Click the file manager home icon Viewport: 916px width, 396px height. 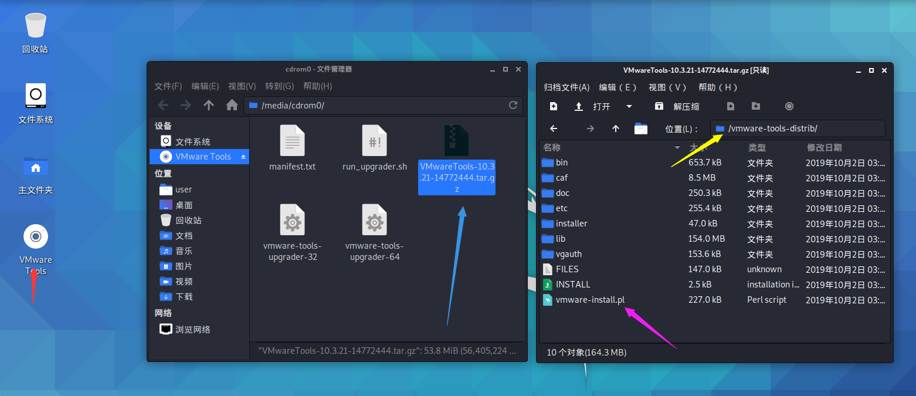[x=232, y=105]
